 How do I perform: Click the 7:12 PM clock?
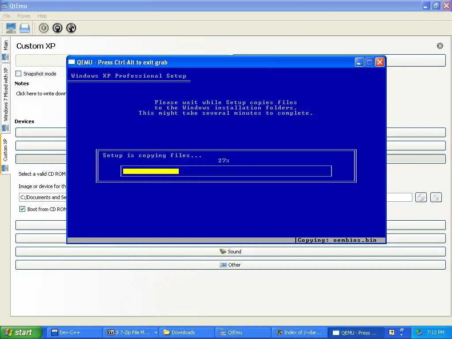(x=436, y=332)
